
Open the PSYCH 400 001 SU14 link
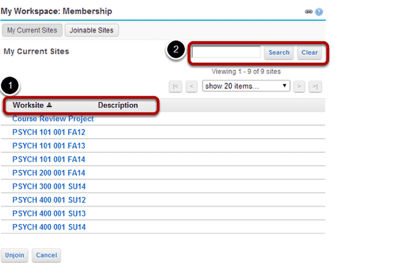pyautogui.click(x=49, y=228)
